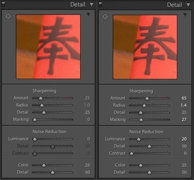
Task: Click Contrast value 0 in right panel
Action: tap(185, 153)
